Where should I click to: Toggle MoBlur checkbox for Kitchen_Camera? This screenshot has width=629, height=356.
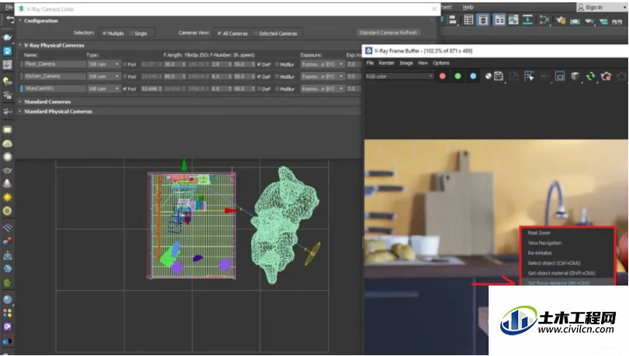point(277,77)
